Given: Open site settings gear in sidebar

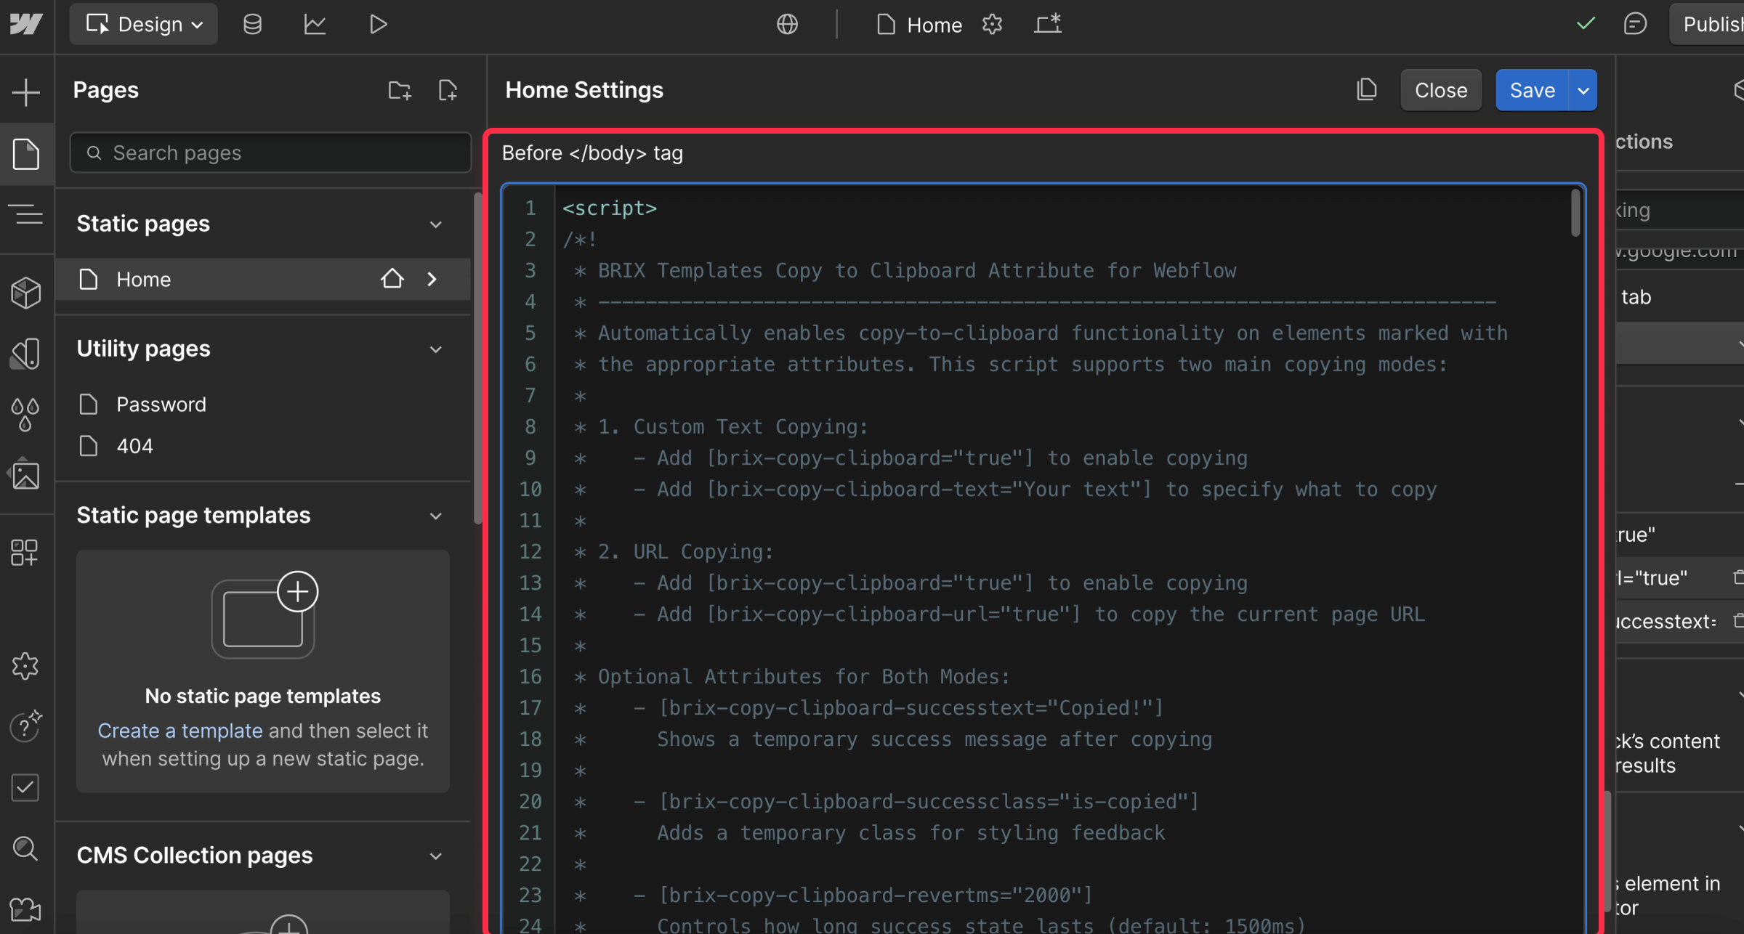Looking at the screenshot, I should pos(26,665).
